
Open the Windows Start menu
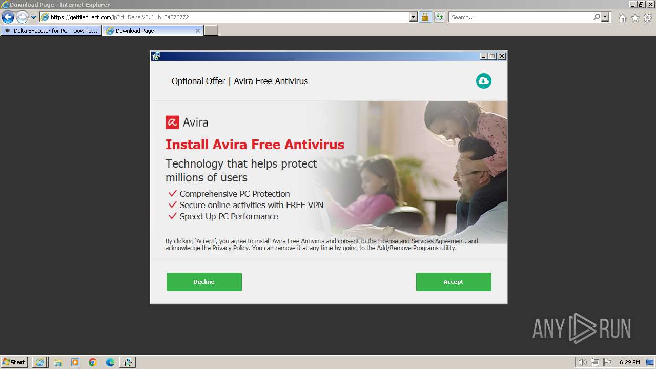[x=14, y=362]
